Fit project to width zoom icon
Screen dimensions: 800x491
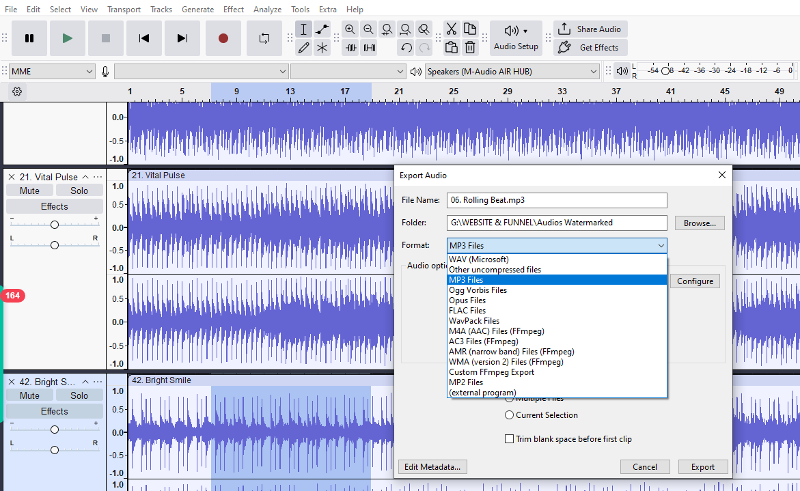pos(405,29)
